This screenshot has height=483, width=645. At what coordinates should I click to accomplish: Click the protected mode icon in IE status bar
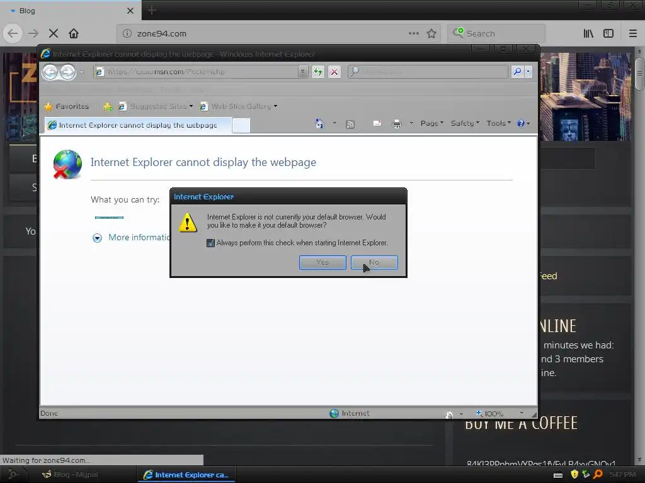[449, 414]
